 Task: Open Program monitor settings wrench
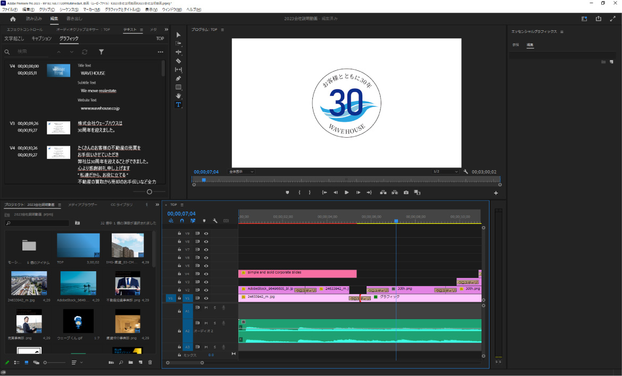466,172
